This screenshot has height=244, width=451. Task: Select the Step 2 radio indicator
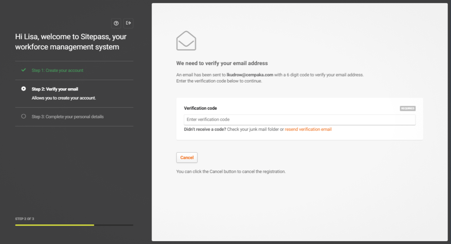pyautogui.click(x=23, y=89)
